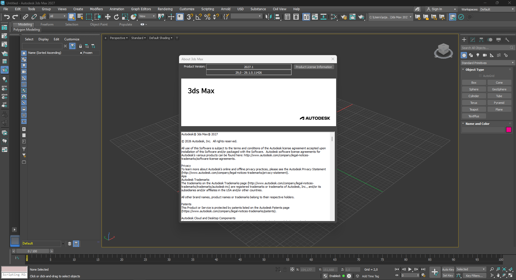Switch to the Object Paint ribbon tab
516x280 pixels.
(x=99, y=24)
